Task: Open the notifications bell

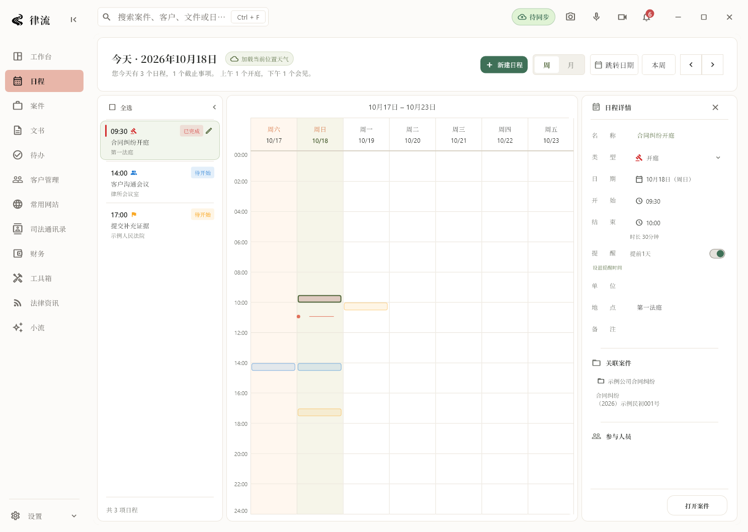Action: click(646, 17)
